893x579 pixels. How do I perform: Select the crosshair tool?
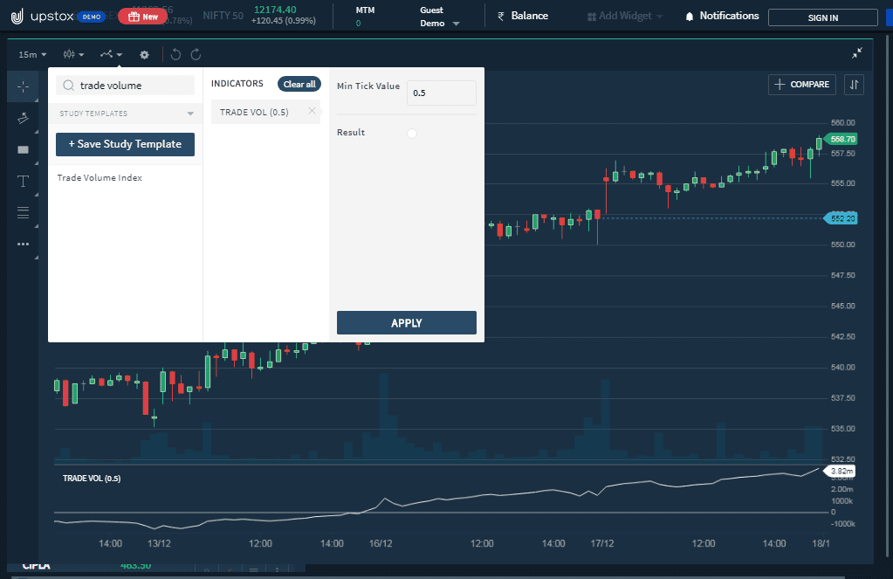click(23, 86)
